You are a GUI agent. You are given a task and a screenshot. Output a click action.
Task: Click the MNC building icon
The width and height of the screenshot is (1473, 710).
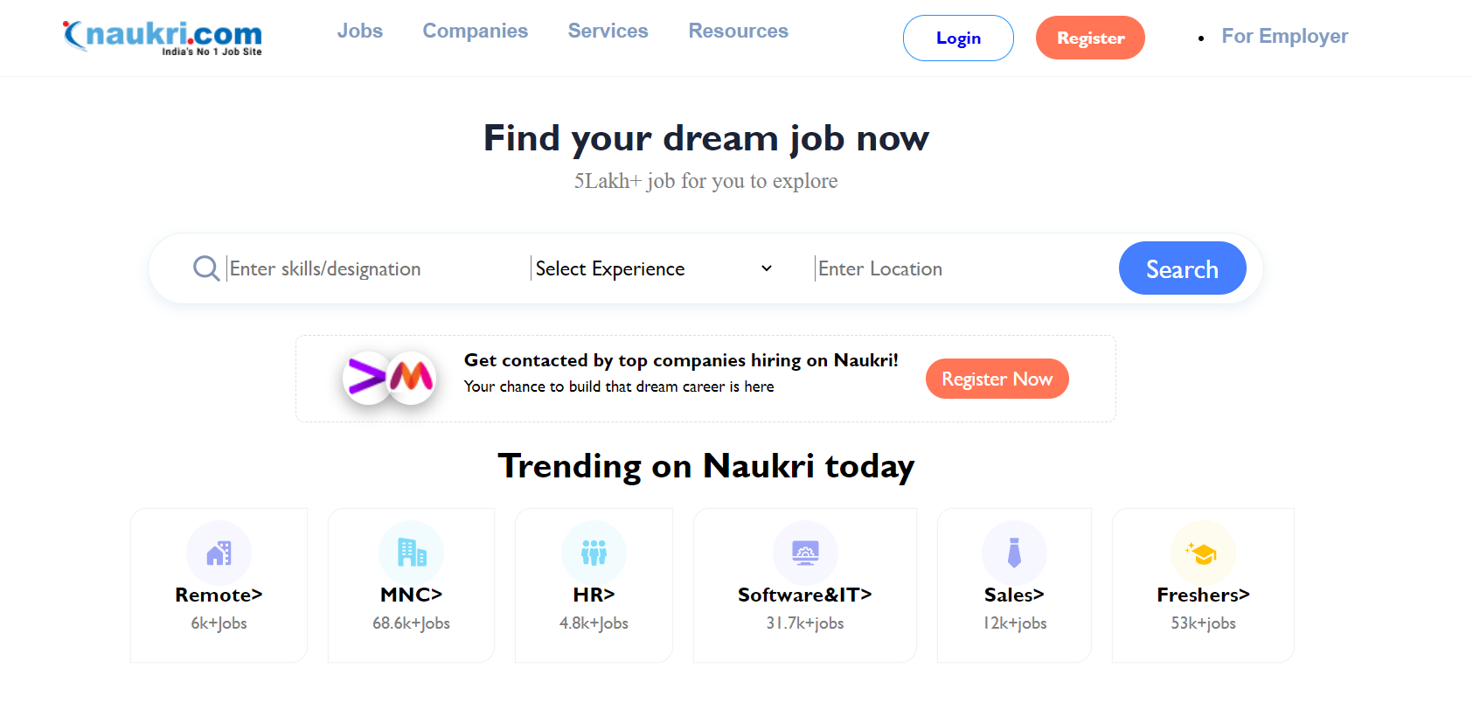pos(411,553)
